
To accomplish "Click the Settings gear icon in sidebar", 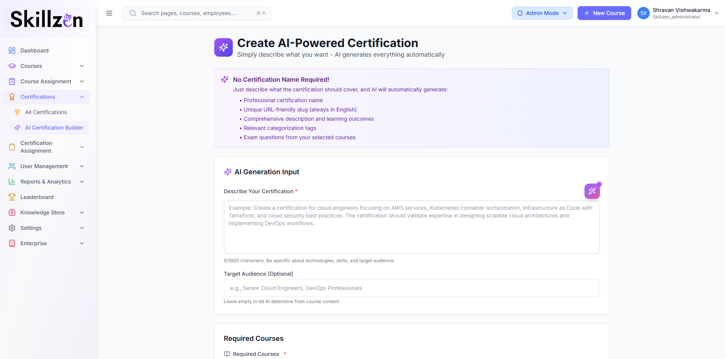I will [x=12, y=228].
